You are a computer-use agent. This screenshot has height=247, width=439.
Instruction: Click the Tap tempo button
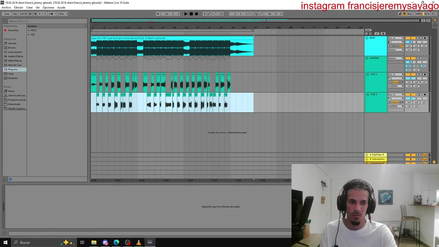click(x=15, y=14)
